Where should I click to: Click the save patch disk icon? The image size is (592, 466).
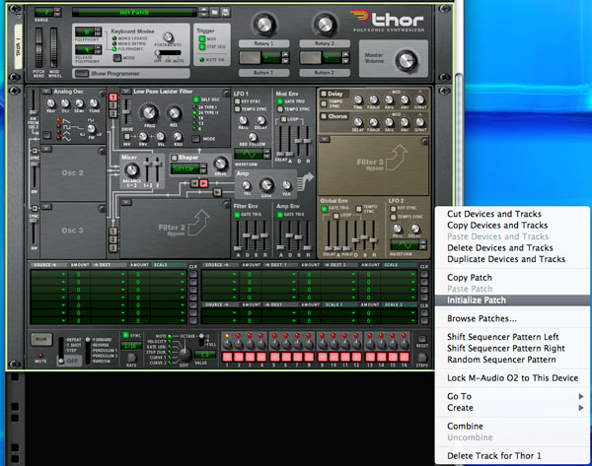pyautogui.click(x=225, y=12)
